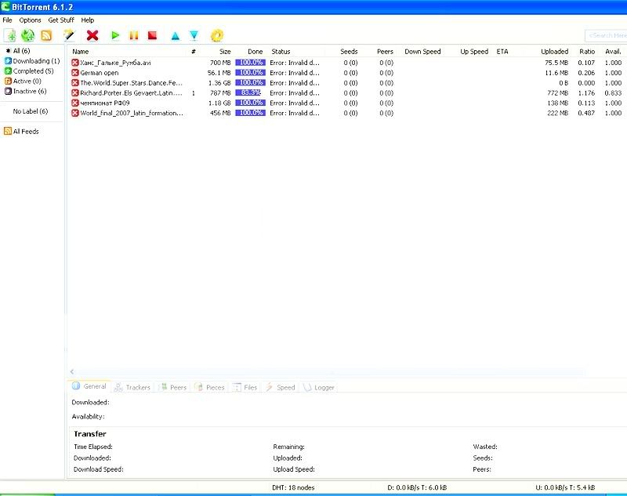Open the Get Stuff menu
627x496 pixels.
click(61, 20)
